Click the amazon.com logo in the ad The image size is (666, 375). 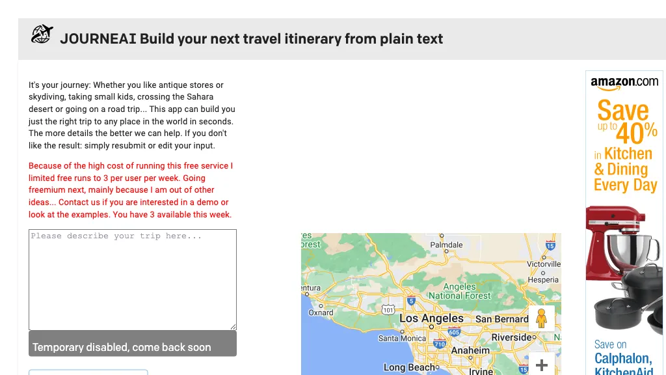pyautogui.click(x=624, y=82)
